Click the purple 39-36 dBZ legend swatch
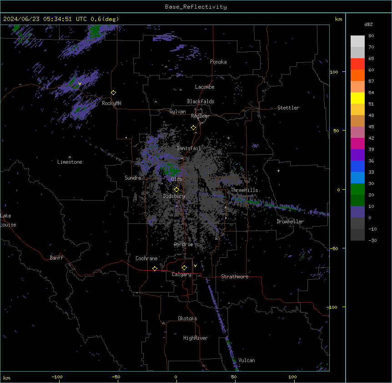392x383 pixels. click(357, 155)
